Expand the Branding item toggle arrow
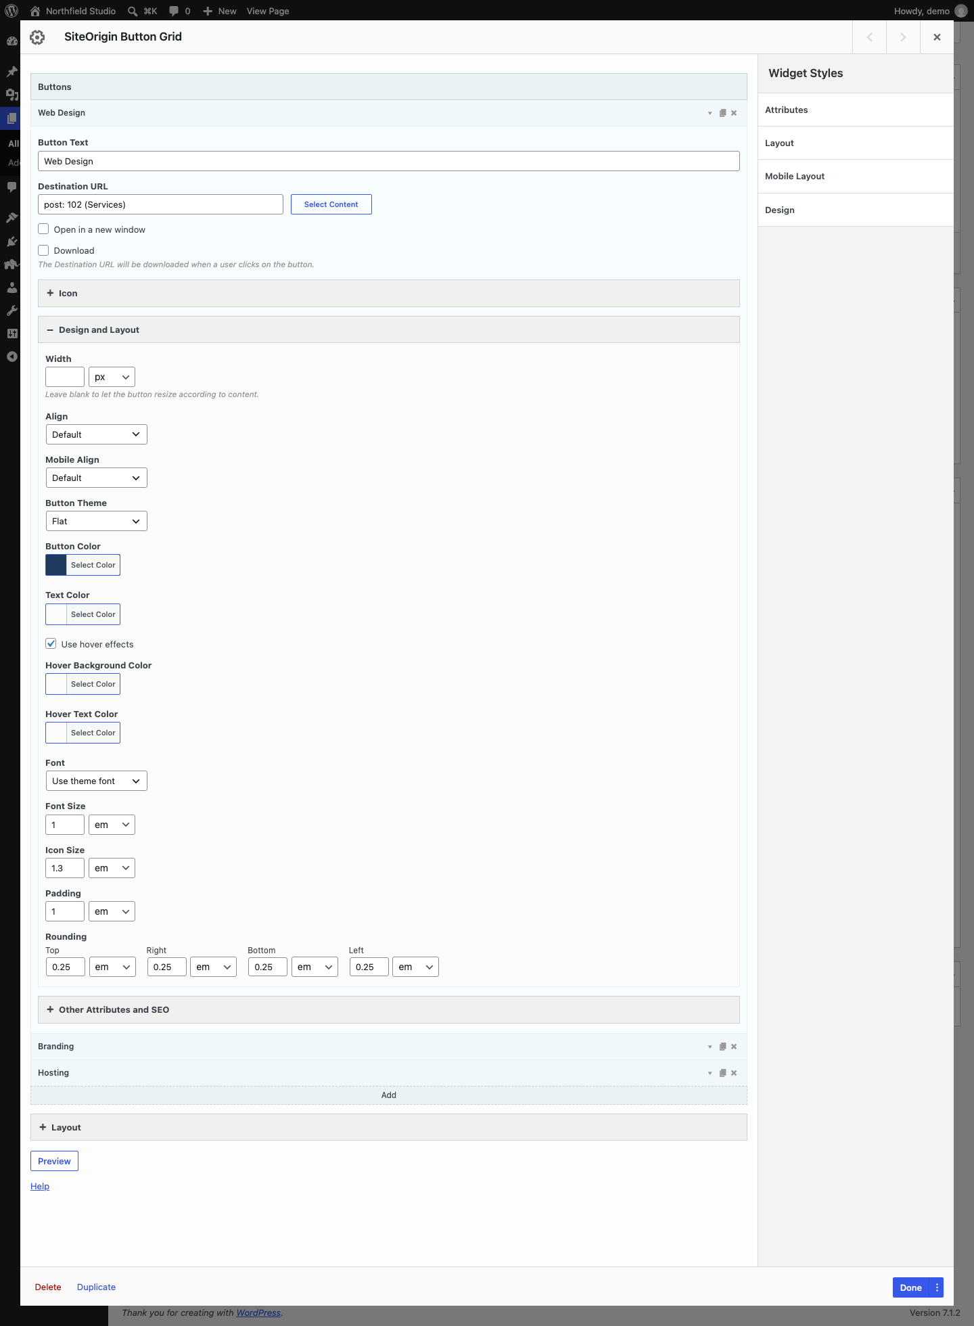 pyautogui.click(x=710, y=1047)
